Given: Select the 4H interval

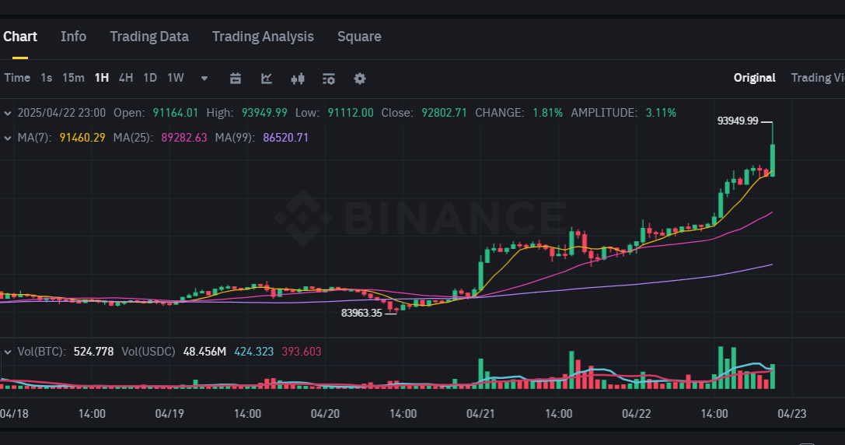Looking at the screenshot, I should pyautogui.click(x=126, y=78).
